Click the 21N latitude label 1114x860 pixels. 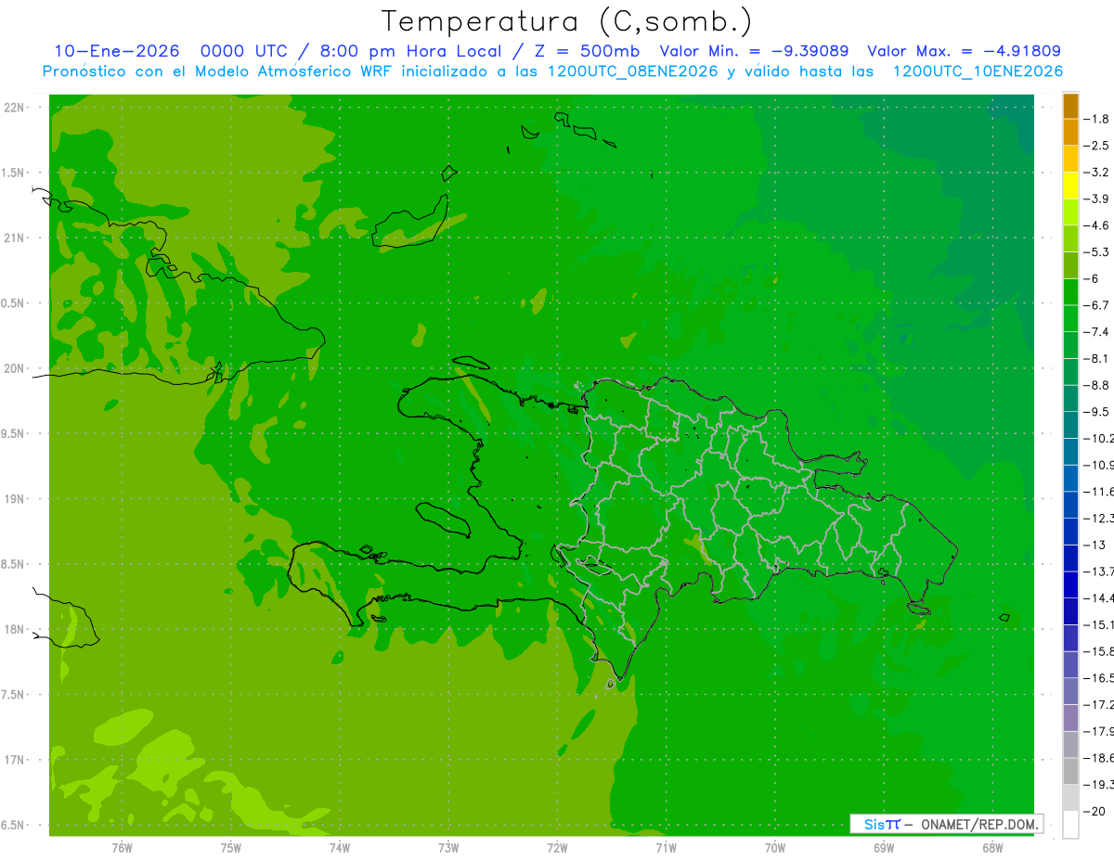pos(16,238)
